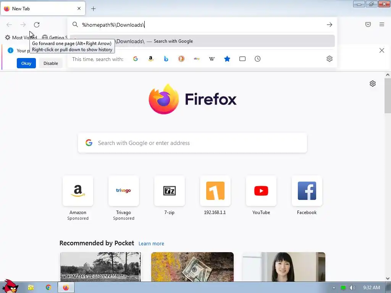391x293 pixels.
Task: Click the Disable button in notification
Action: coord(51,63)
